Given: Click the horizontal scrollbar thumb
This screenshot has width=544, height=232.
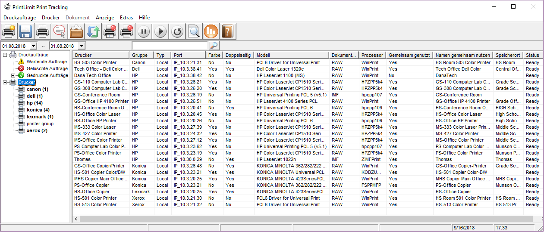Looking at the screenshot, I should point(306,219).
